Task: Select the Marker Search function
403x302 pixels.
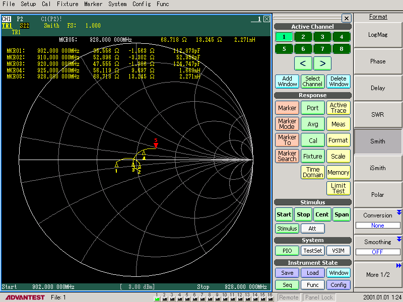Action: 287,157
